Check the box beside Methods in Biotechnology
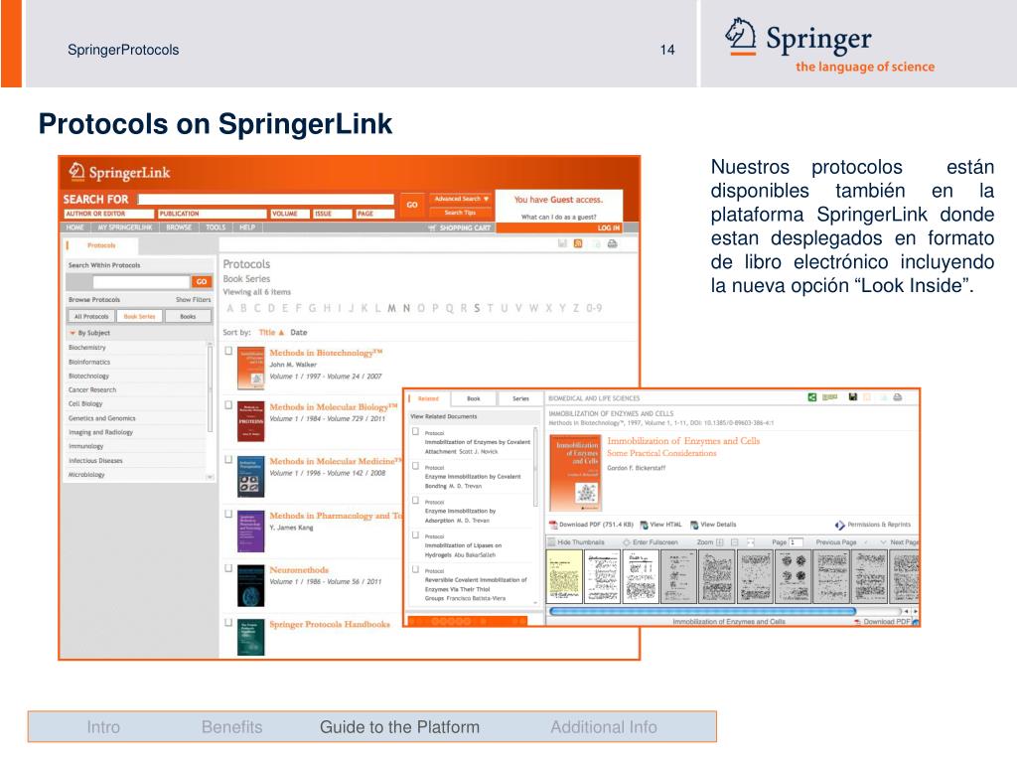Viewport: 1017px width, 763px height. click(228, 351)
